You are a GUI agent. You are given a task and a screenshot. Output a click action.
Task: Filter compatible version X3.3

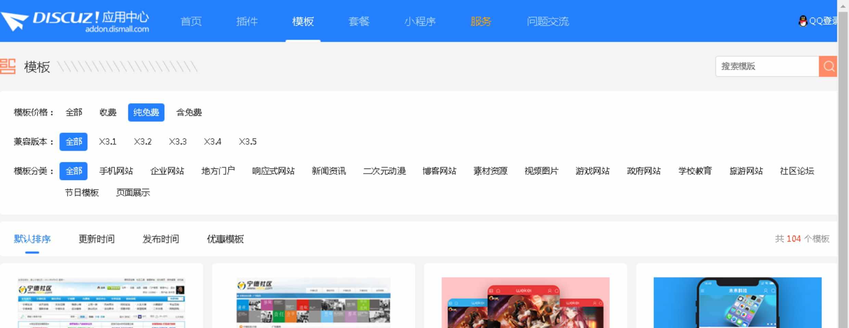[178, 142]
